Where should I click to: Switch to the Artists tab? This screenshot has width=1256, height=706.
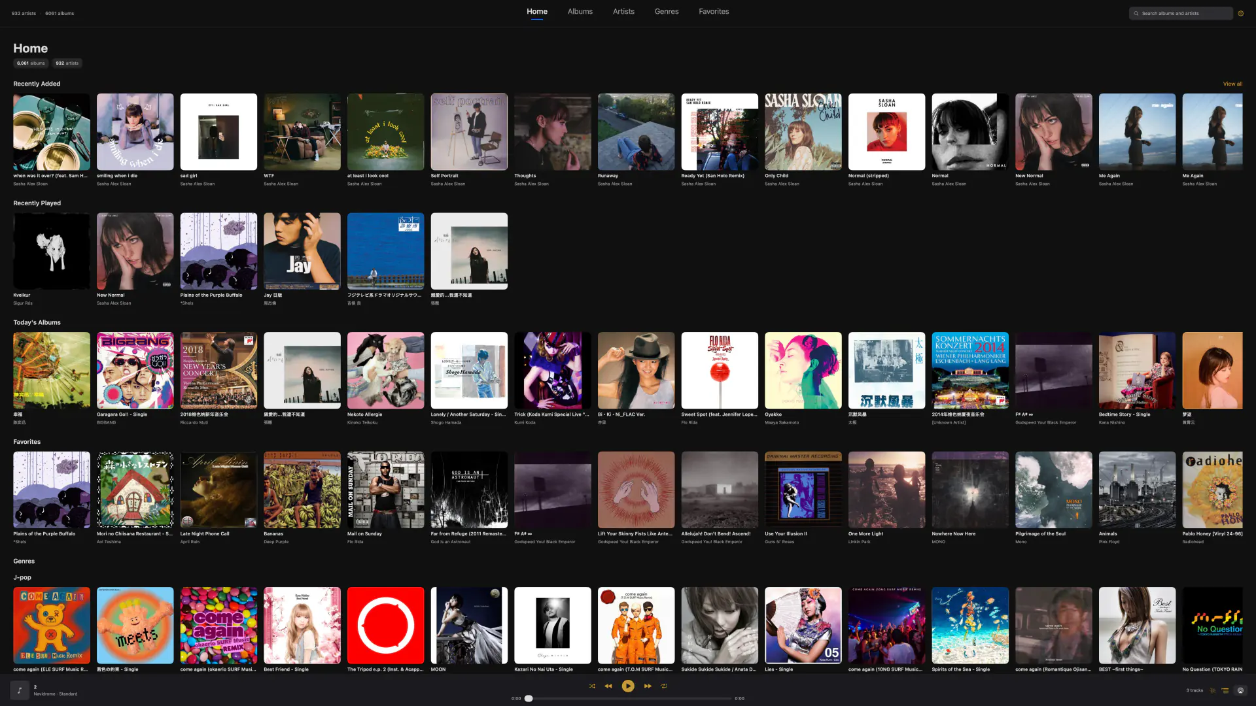click(x=623, y=12)
